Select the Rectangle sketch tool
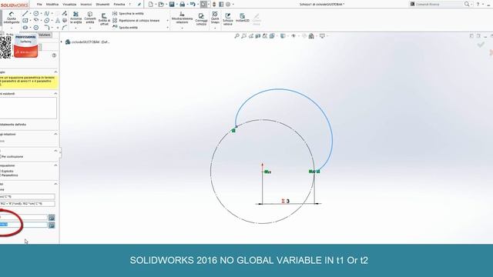 (25, 21)
